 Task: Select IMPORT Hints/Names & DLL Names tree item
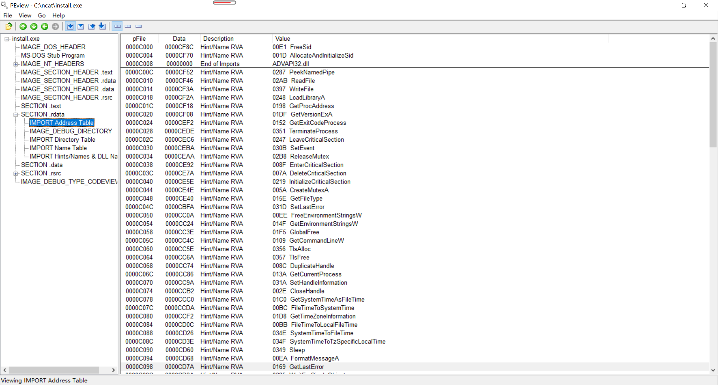(x=74, y=156)
